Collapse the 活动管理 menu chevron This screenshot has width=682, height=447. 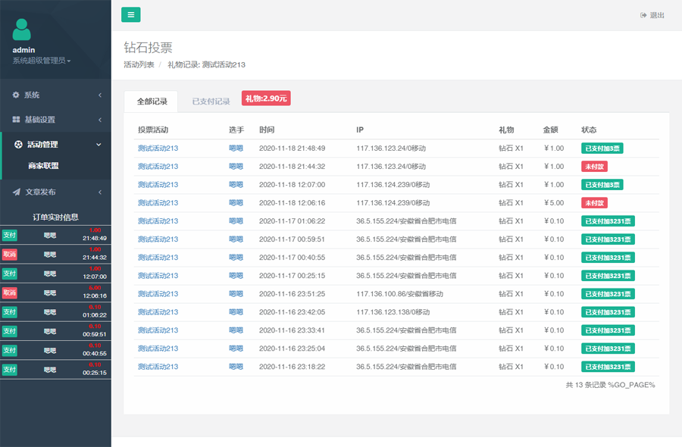click(x=99, y=144)
